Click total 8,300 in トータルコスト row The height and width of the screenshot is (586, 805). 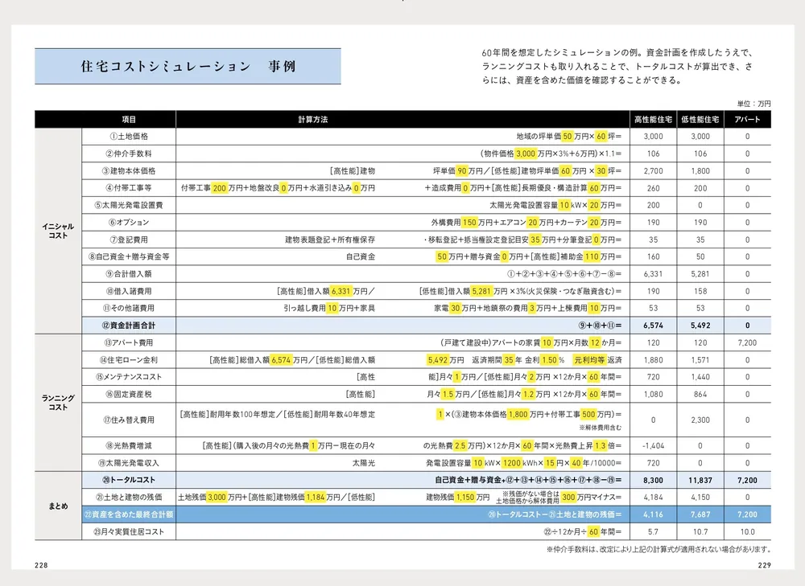(653, 481)
